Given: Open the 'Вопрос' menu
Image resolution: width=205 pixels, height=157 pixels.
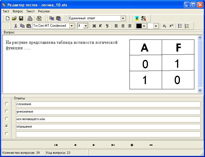Looking at the screenshot, I should (x=18, y=11).
